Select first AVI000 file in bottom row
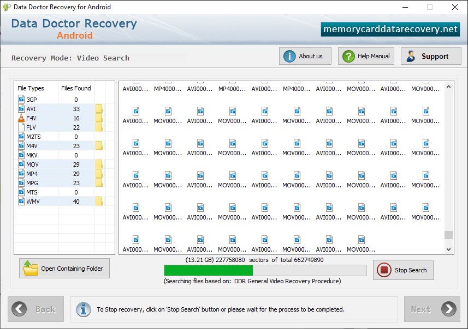Screen dimensions: 468x329 135,244
